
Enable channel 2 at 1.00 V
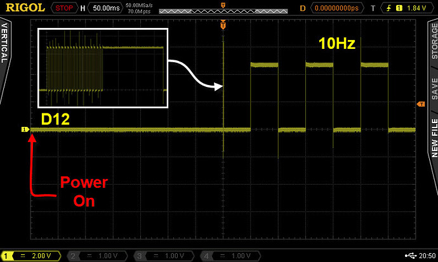click(x=98, y=256)
